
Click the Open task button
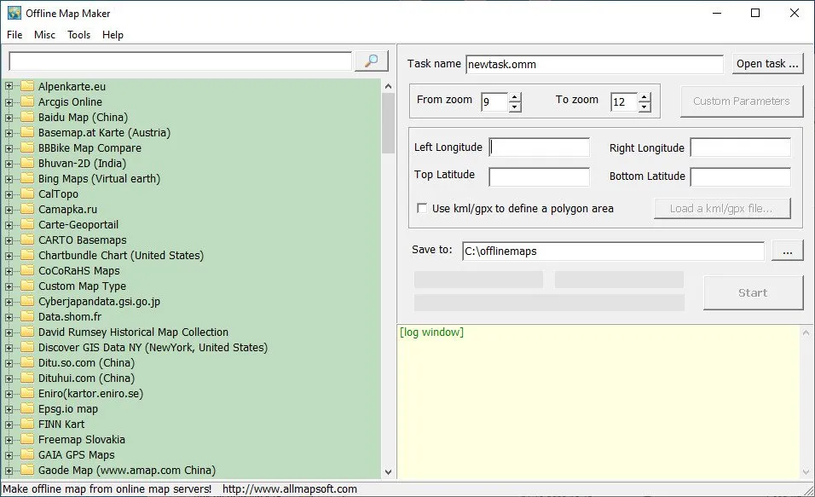[767, 64]
